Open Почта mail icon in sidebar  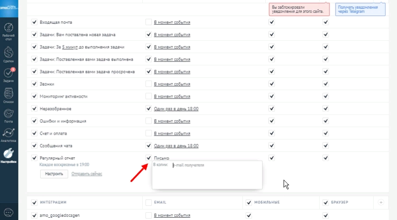point(8,114)
